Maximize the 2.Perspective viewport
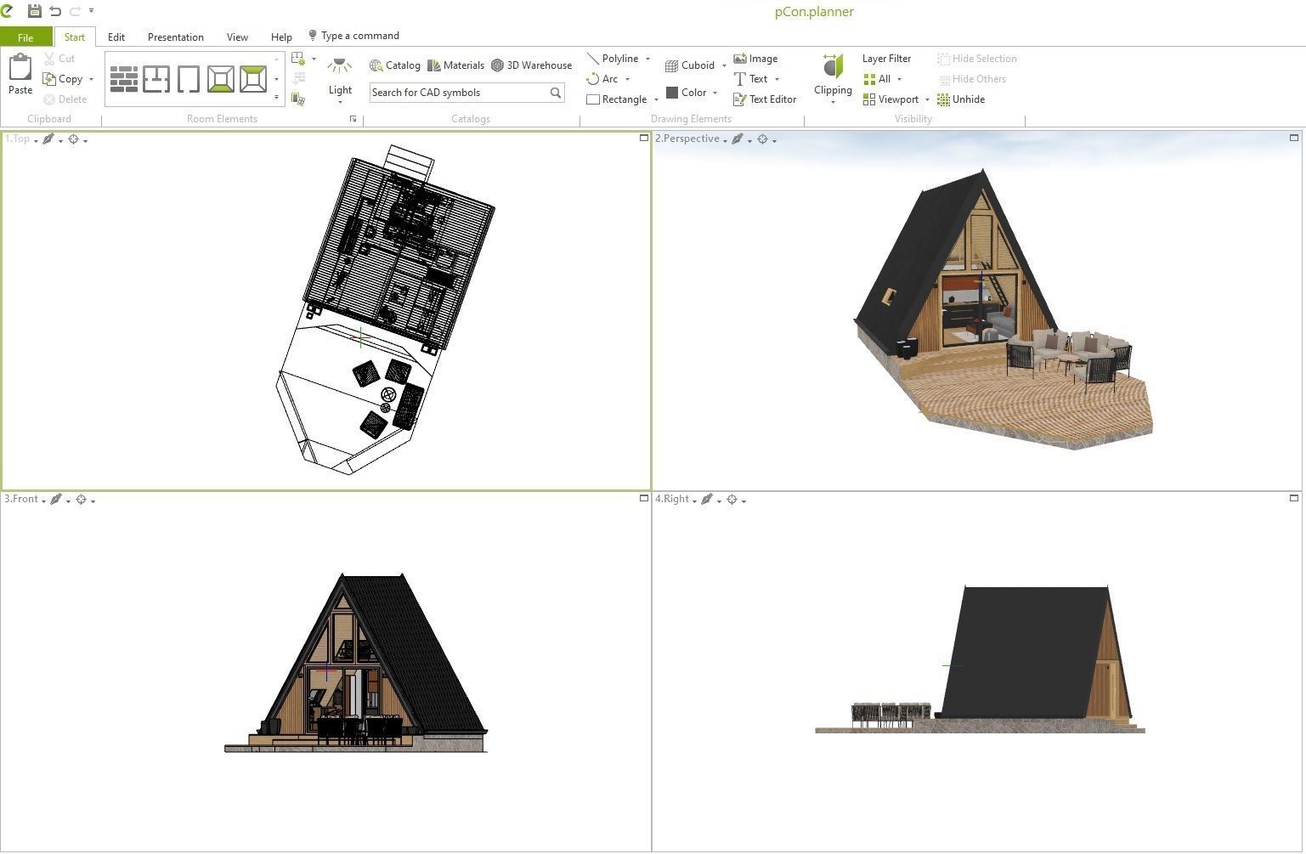Viewport: 1306px width, 854px height. tap(1294, 138)
